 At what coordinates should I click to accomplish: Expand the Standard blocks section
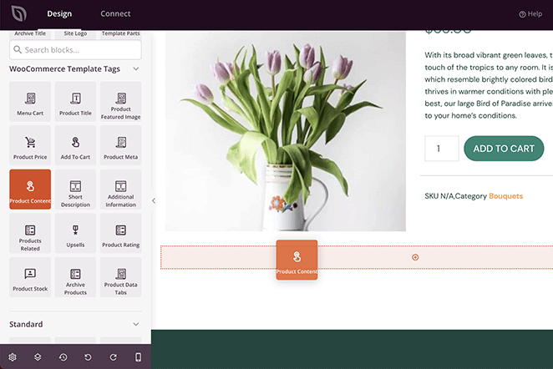(x=136, y=324)
